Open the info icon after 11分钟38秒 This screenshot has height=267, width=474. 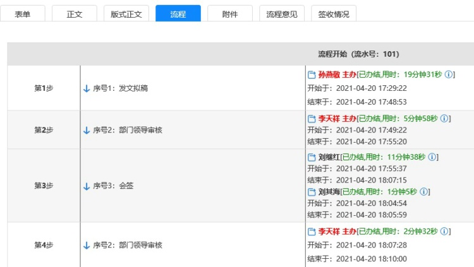tap(432, 157)
